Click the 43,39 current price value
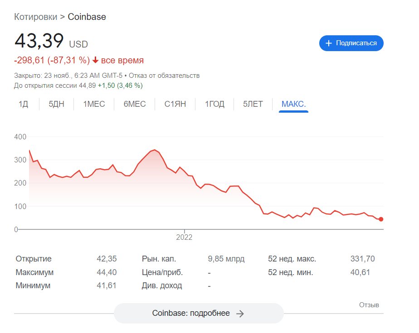Screen dimensions: 419x333 (39, 42)
